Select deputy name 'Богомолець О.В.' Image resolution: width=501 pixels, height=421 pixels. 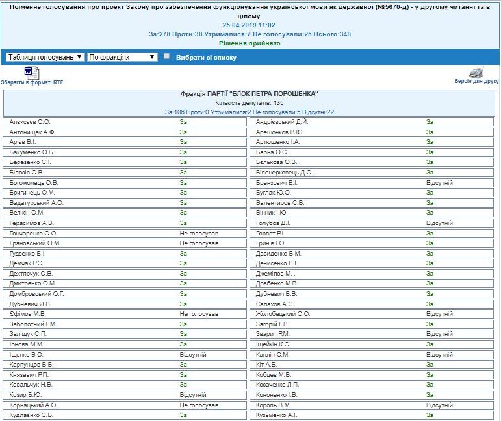[34, 183]
